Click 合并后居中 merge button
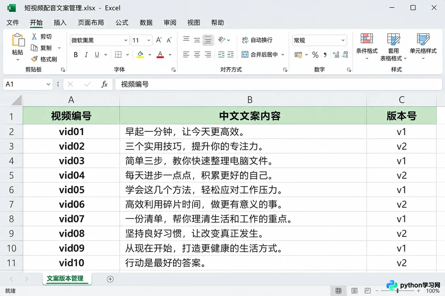445x296 pixels. click(260, 55)
